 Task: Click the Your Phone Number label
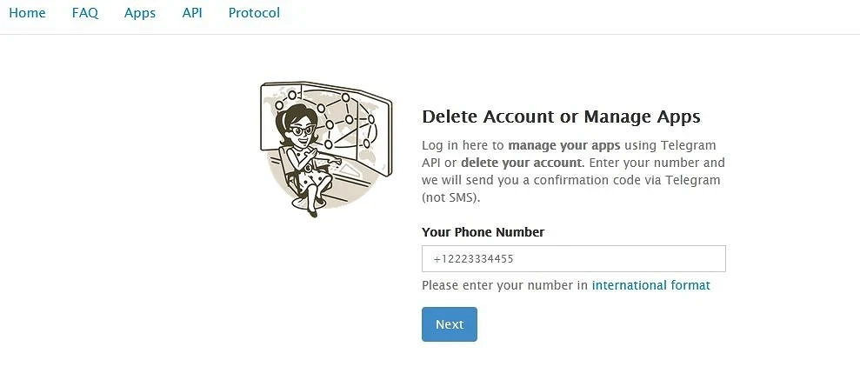coord(483,232)
